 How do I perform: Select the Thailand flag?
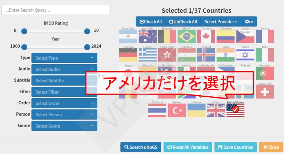[x=157, y=110]
